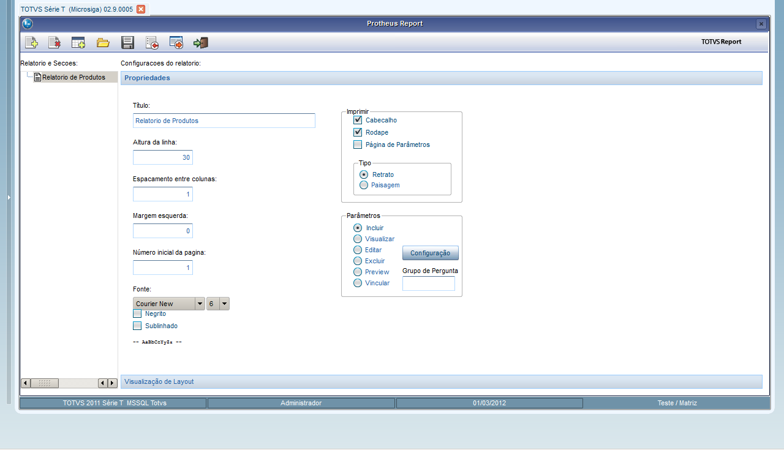This screenshot has width=784, height=450.
Task: Uncheck the Cabecalho checkbox
Action: pyautogui.click(x=358, y=120)
